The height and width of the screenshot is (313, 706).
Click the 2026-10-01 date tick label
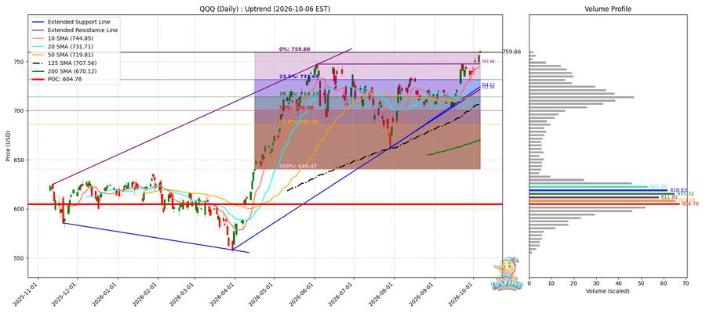coord(462,294)
